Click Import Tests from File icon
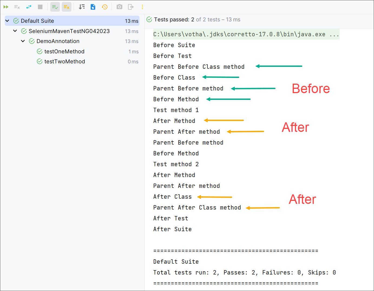This screenshot has width=374, height=291. click(93, 7)
